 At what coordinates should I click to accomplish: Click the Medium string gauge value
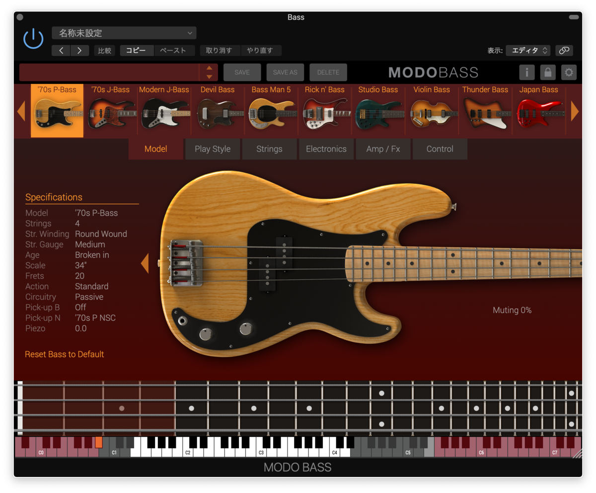(x=90, y=245)
